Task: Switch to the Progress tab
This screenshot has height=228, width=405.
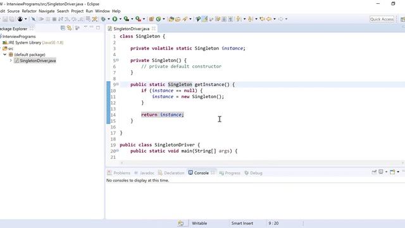Action: 230,173
